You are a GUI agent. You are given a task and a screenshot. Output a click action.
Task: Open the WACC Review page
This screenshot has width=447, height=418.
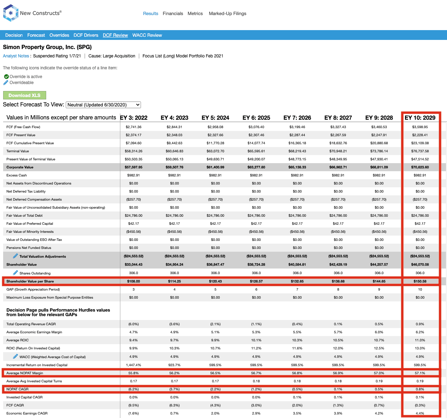[x=147, y=35]
